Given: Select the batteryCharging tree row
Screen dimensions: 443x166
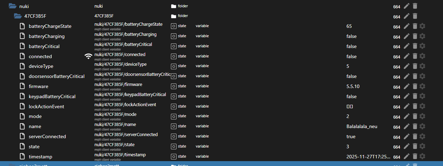Looking at the screenshot, I should 221,36.
